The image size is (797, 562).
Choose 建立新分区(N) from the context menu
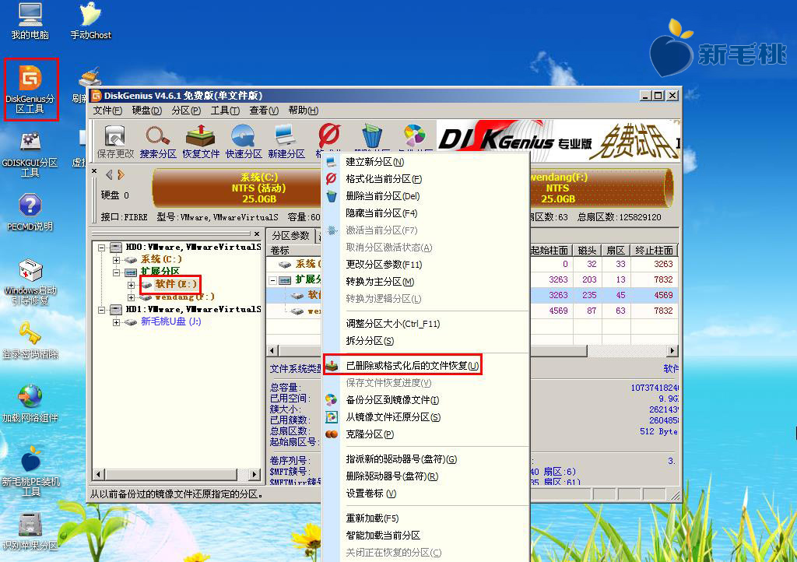[426, 162]
